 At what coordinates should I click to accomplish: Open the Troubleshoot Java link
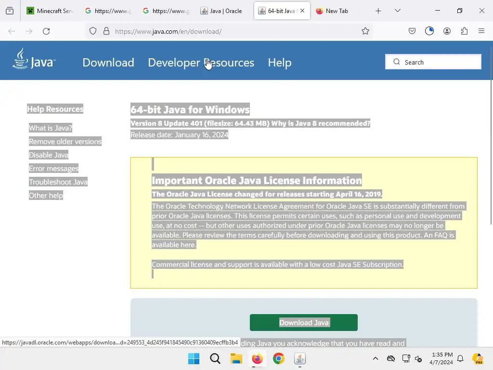(x=58, y=182)
